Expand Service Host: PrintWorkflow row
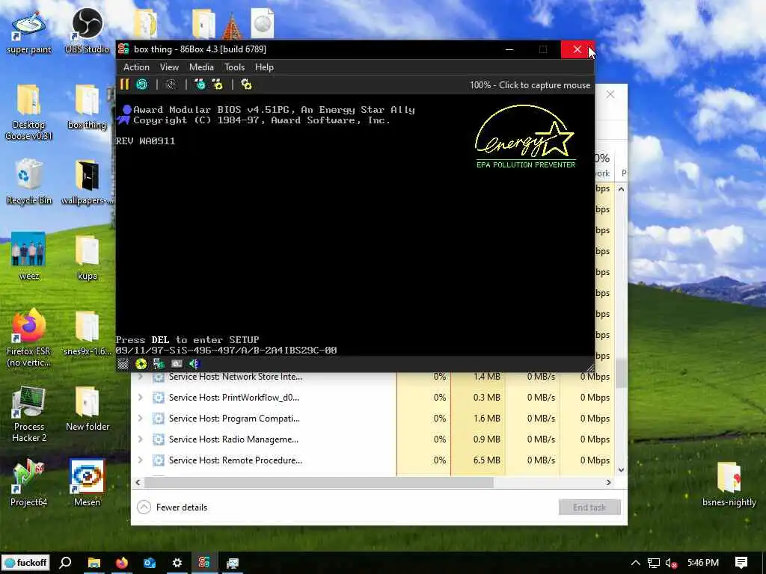 (x=140, y=398)
